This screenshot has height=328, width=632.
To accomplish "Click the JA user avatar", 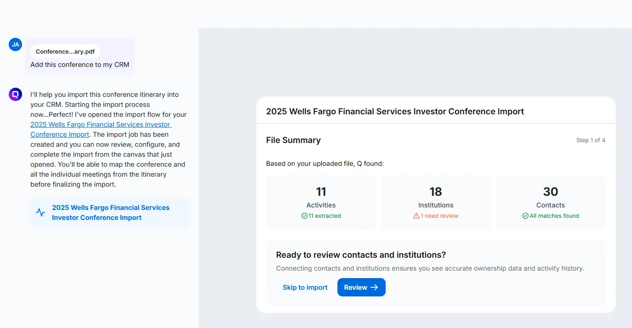I will [x=15, y=44].
